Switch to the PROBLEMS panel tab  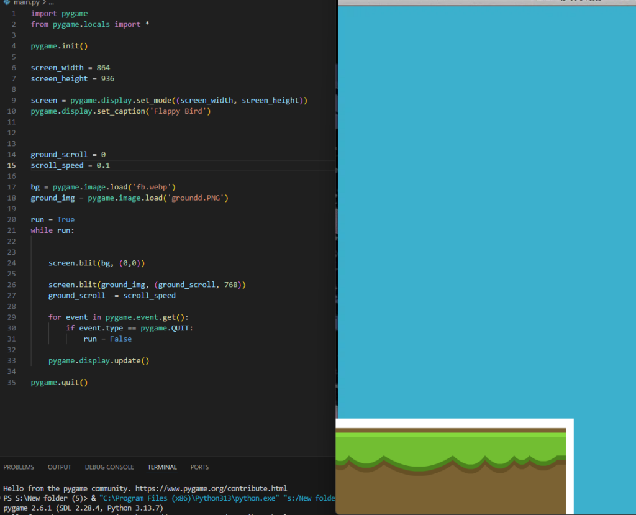[19, 467]
